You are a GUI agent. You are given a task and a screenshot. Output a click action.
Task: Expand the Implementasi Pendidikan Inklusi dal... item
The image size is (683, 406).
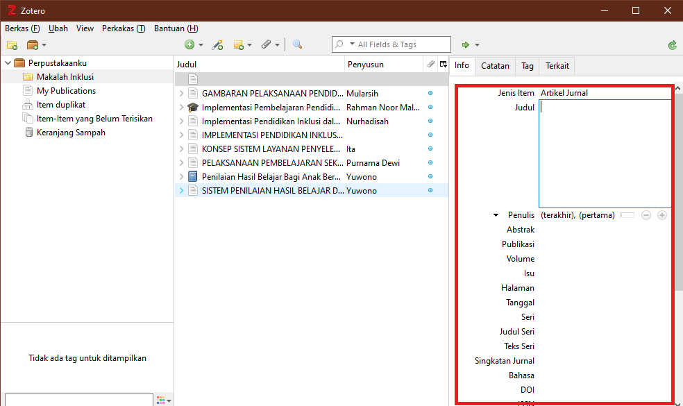click(182, 121)
